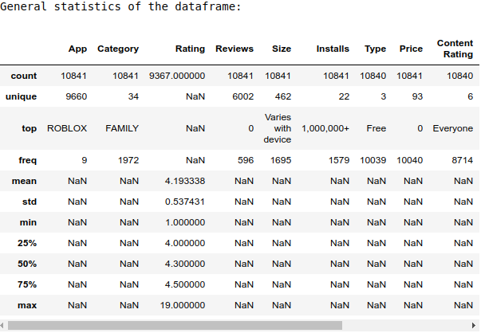481x333 pixels.
Task: Click the ROBLOX cell in top row
Action: (x=67, y=128)
